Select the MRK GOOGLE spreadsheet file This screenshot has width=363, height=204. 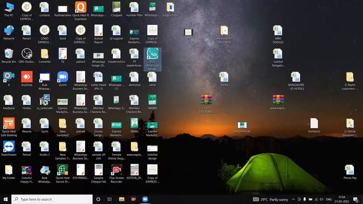[278, 34]
